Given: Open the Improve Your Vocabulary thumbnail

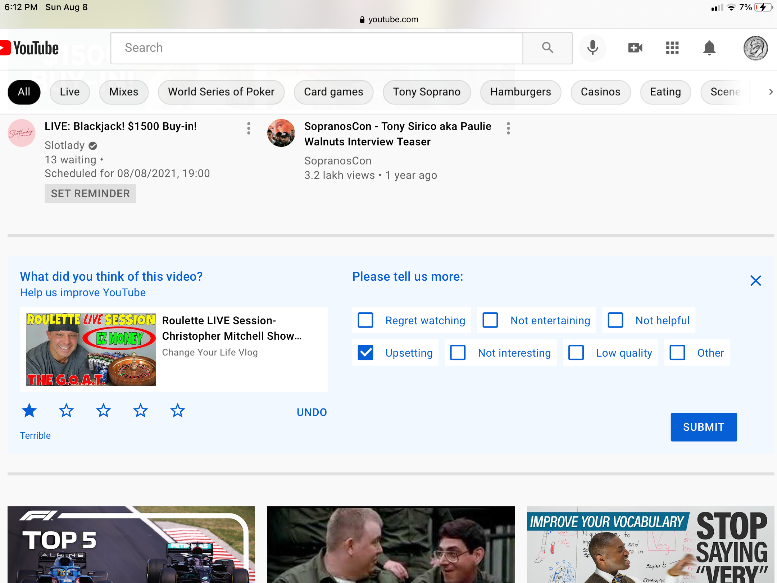Looking at the screenshot, I should click(x=650, y=544).
